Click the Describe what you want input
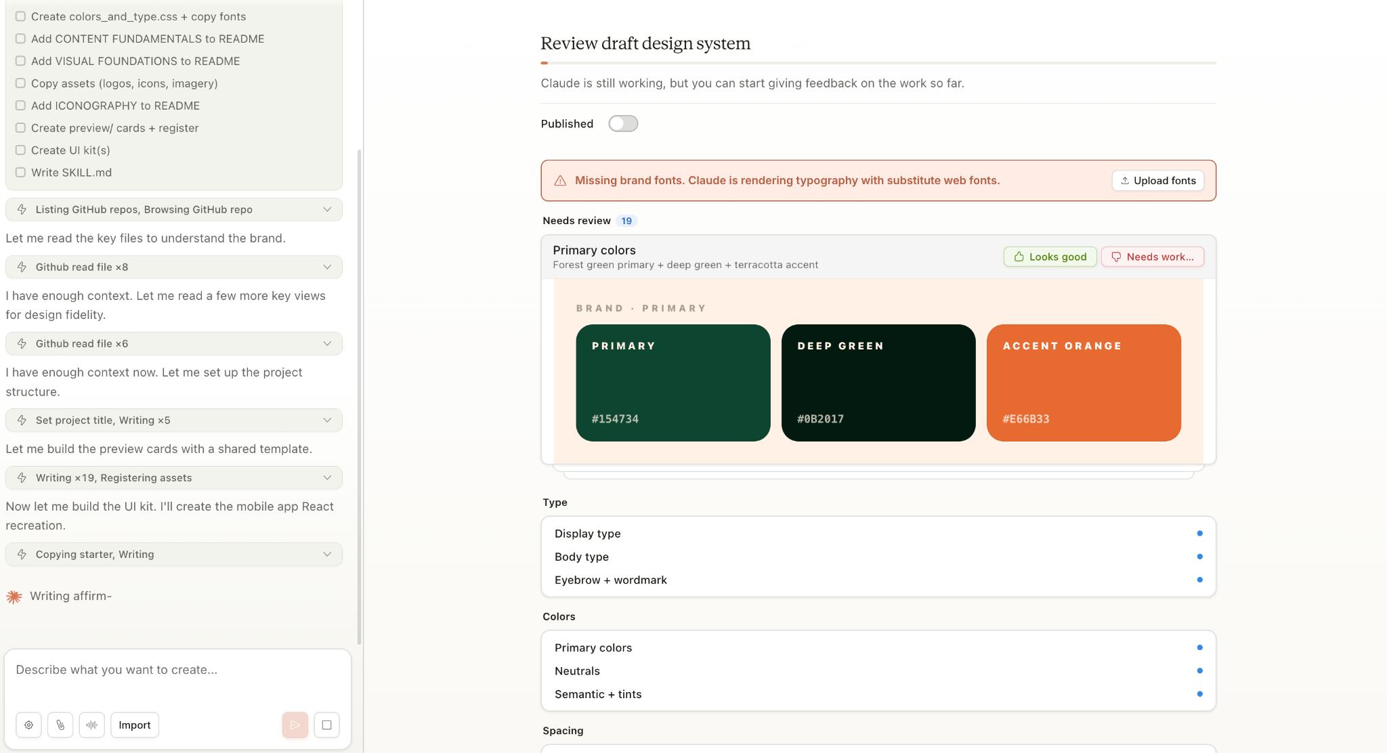1387x753 pixels. click(177, 670)
